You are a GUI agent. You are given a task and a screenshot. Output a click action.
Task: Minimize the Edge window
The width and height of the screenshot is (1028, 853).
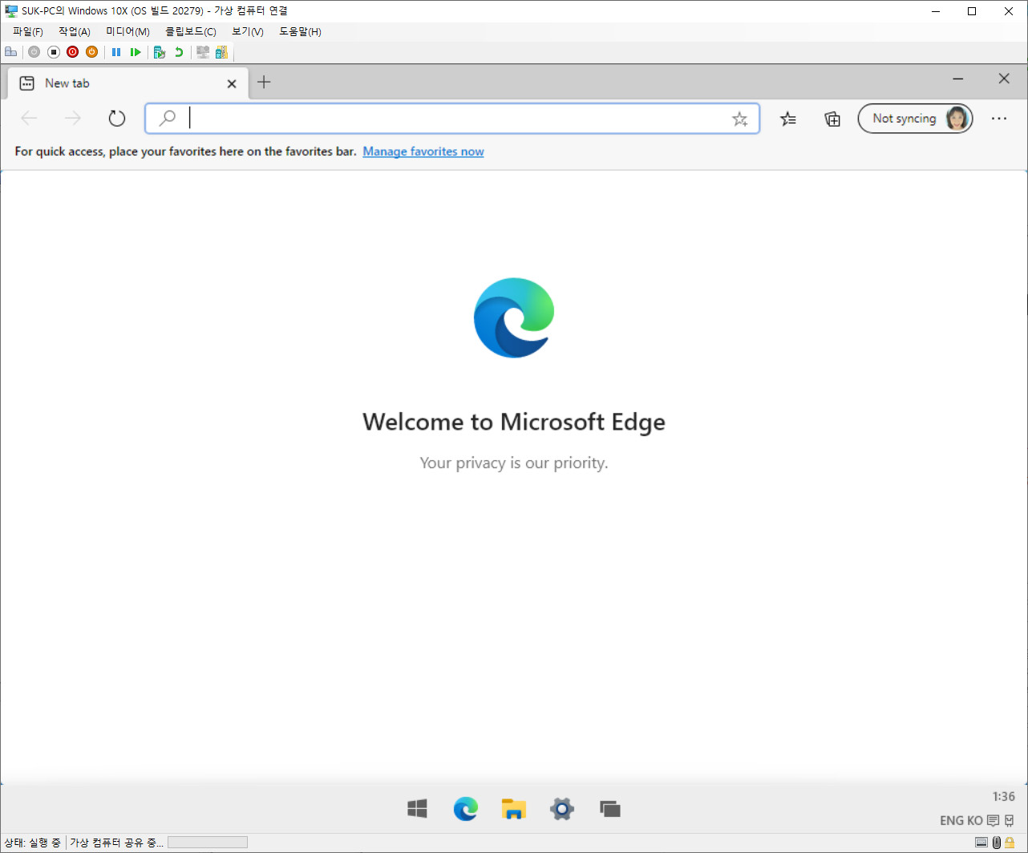(x=957, y=79)
